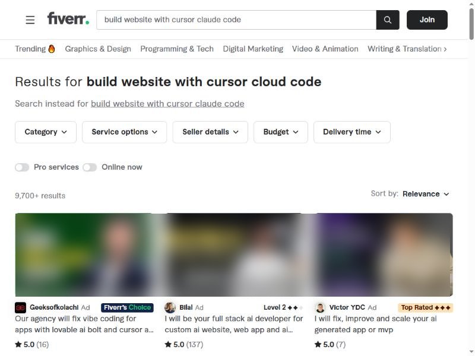Open Programming & Tech category

coord(177,49)
